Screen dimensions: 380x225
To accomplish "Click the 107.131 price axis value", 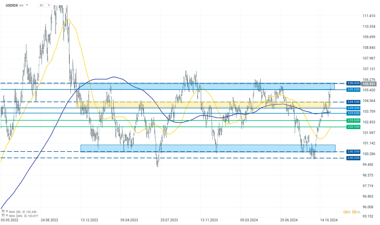I will tap(369, 69).
